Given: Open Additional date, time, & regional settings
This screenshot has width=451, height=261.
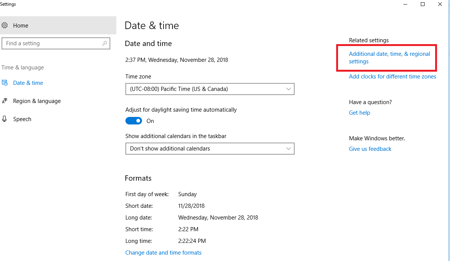Looking at the screenshot, I should click(389, 58).
